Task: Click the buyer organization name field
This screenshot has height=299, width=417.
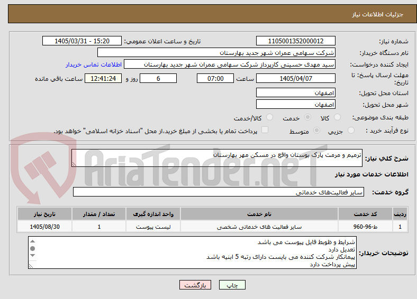Action: (x=216, y=53)
